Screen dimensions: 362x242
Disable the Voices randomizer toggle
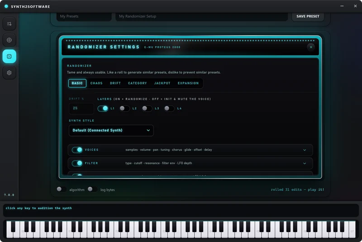click(77, 150)
